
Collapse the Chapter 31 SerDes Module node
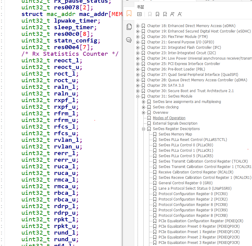[x=138, y=96]
